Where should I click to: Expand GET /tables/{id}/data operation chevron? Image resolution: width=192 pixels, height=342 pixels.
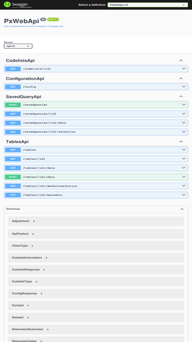pos(184,168)
